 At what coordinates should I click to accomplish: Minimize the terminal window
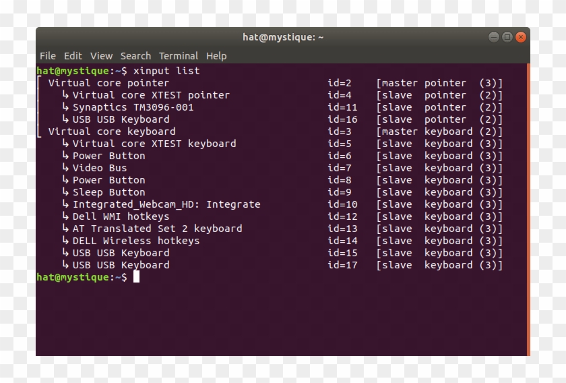[494, 37]
